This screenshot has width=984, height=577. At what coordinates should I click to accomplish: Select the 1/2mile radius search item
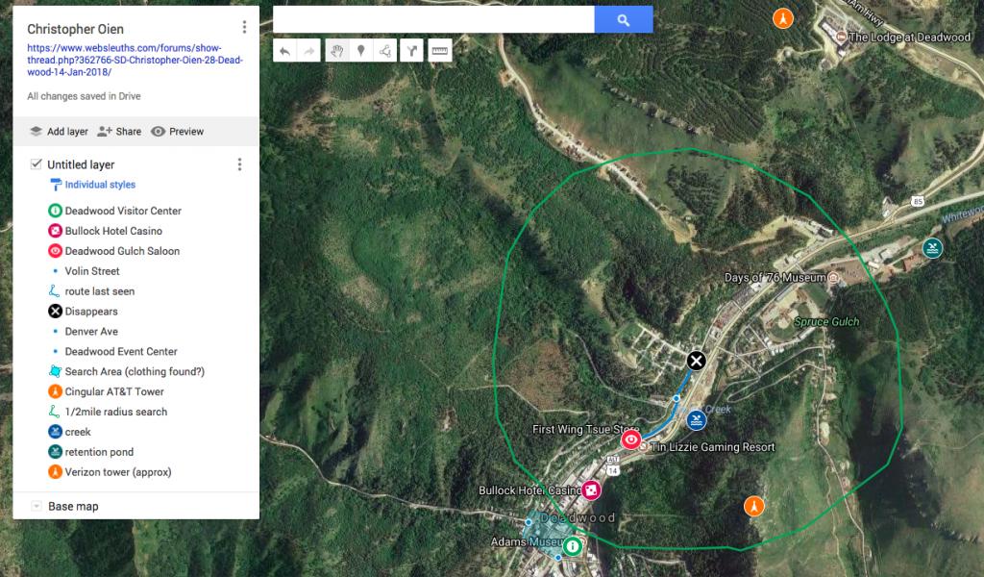pyautogui.click(x=115, y=412)
